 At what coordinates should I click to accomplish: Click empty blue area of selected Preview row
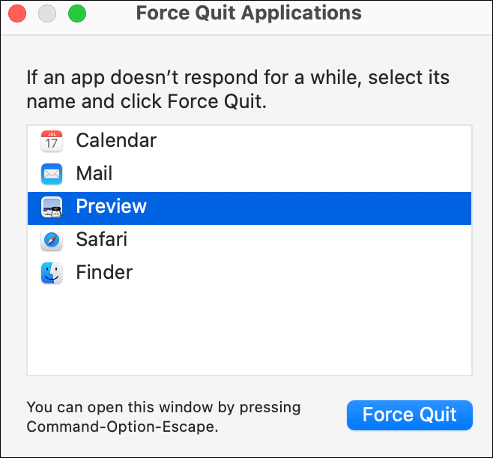(x=315, y=207)
